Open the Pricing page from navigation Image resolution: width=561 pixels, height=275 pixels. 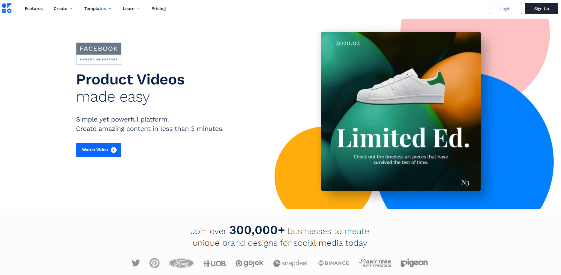(x=158, y=8)
